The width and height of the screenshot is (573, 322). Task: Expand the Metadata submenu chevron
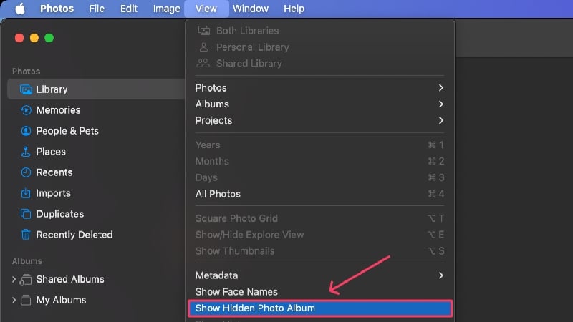pos(441,275)
